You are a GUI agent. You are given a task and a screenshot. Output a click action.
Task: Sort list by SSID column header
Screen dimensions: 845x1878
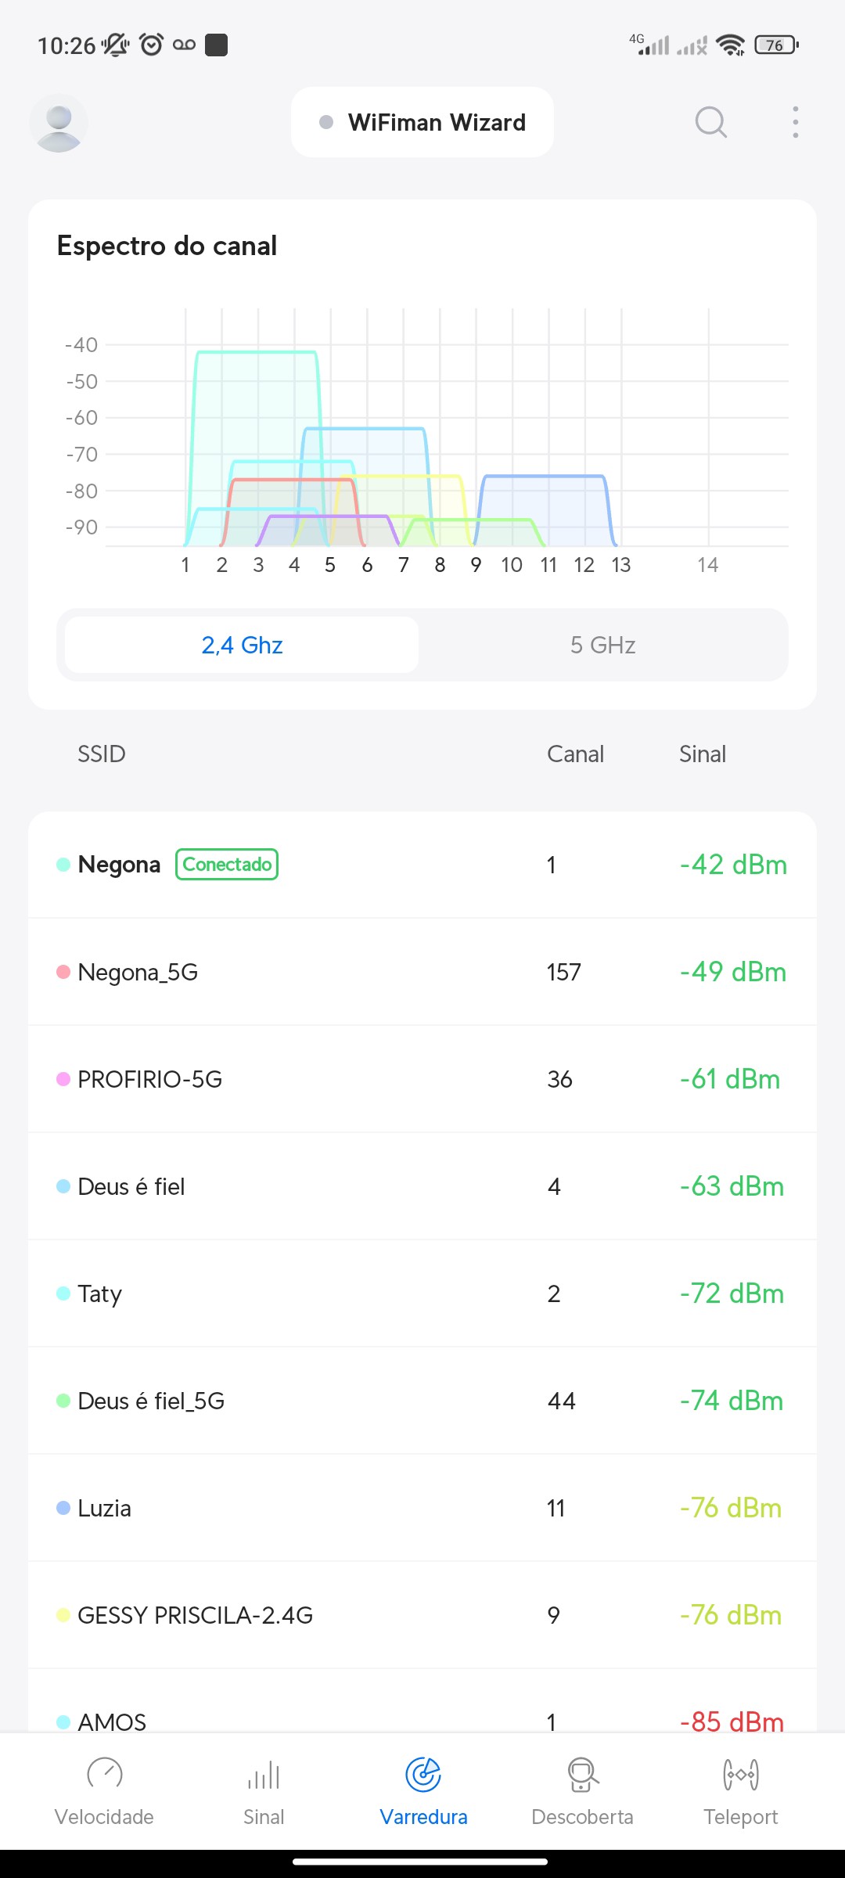102,754
